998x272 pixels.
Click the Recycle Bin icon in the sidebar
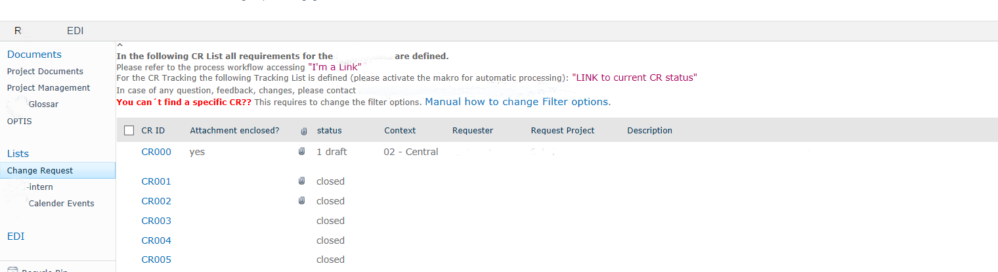click(x=12, y=269)
